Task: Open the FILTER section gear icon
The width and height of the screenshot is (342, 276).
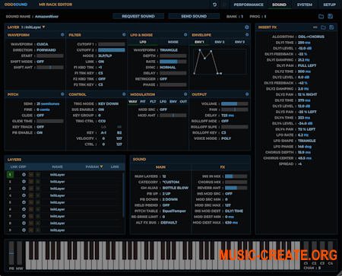Action: pyautogui.click(x=124, y=35)
